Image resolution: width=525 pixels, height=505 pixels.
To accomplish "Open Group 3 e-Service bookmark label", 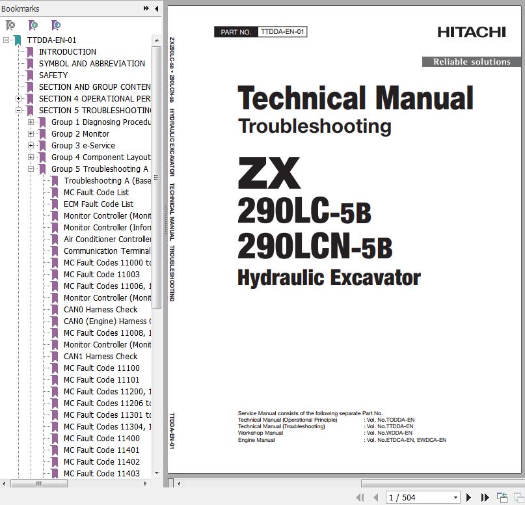I will coord(83,146).
